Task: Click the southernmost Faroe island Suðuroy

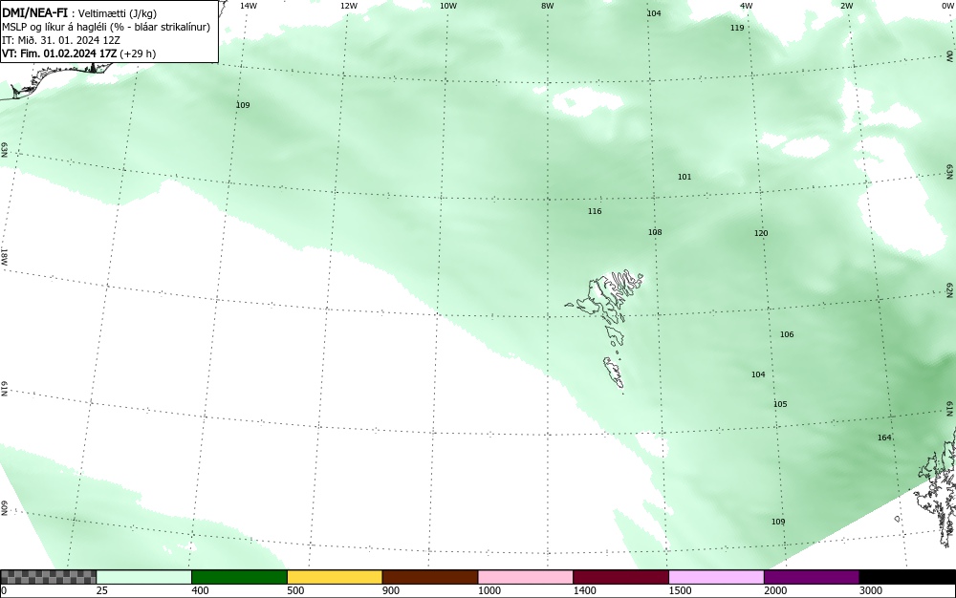Action: click(614, 373)
